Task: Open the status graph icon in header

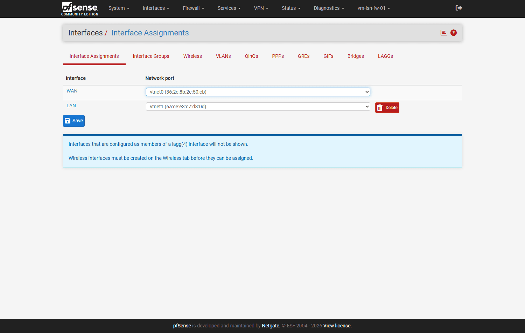Action: 443,33
